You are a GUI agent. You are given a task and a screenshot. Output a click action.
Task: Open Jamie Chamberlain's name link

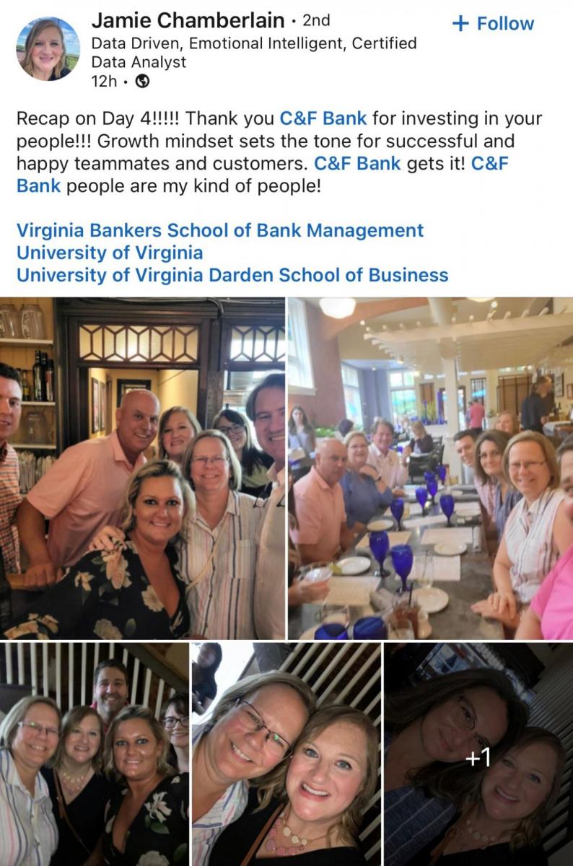pos(188,21)
